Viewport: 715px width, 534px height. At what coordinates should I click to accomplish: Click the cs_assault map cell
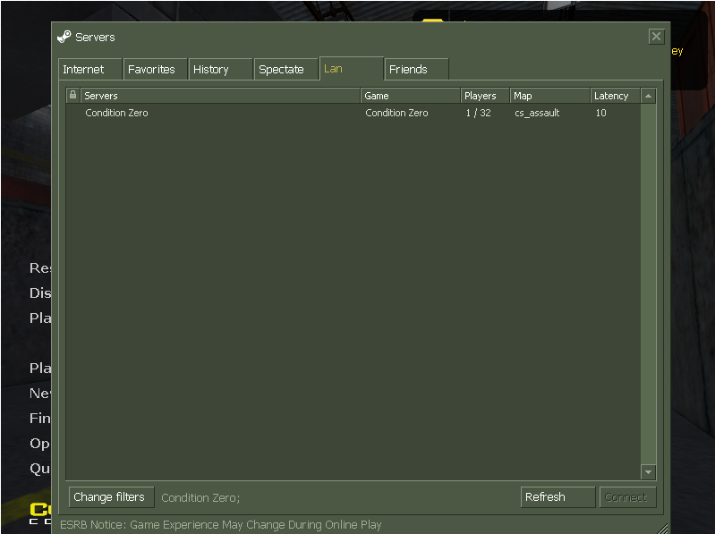(537, 113)
